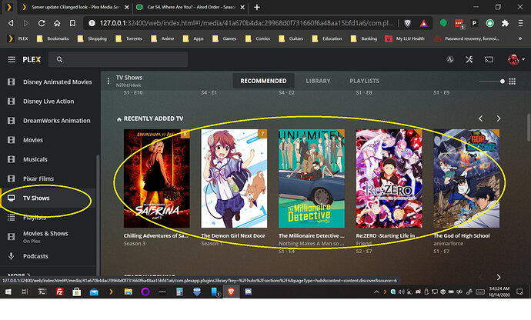
Task: Open File Explorer from taskbar
Action: (128, 292)
